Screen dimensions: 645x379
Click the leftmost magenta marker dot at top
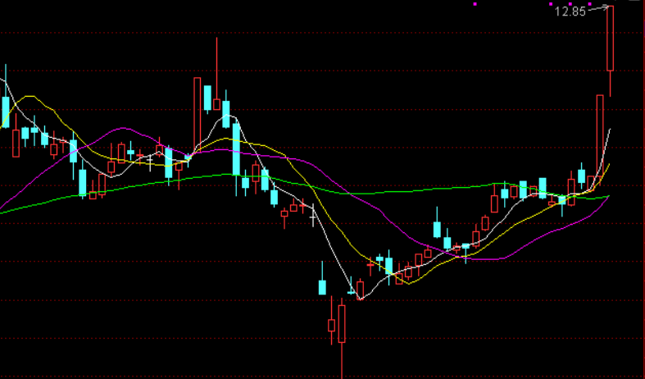[475, 4]
